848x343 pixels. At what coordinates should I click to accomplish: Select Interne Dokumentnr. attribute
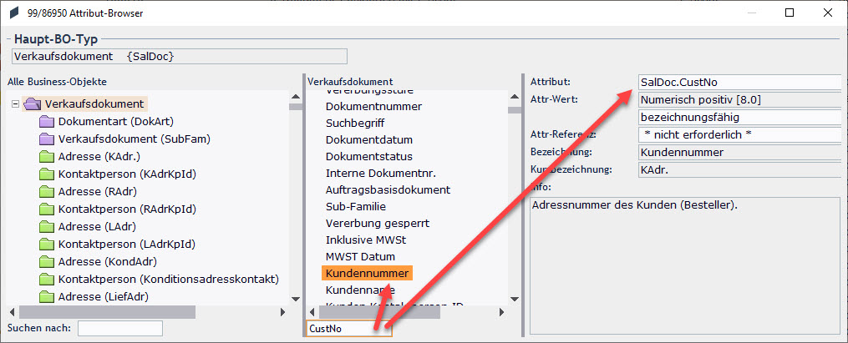click(381, 174)
